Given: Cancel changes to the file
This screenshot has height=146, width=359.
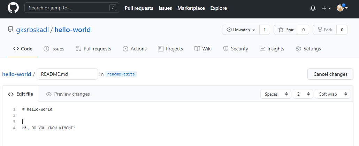Looking at the screenshot, I should click(330, 74).
